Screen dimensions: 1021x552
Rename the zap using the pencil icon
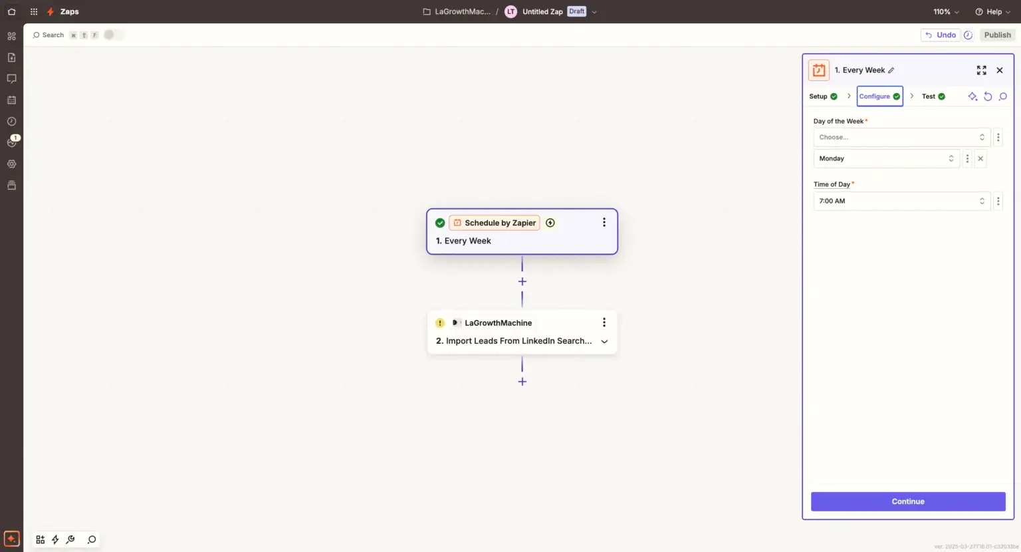pyautogui.click(x=891, y=70)
